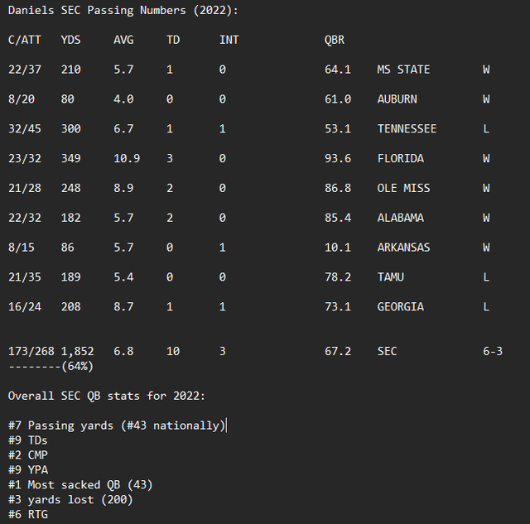Click the '#1 Most sacked QB (43)' line
Image resolution: width=530 pixels, height=524 pixels.
(x=80, y=485)
